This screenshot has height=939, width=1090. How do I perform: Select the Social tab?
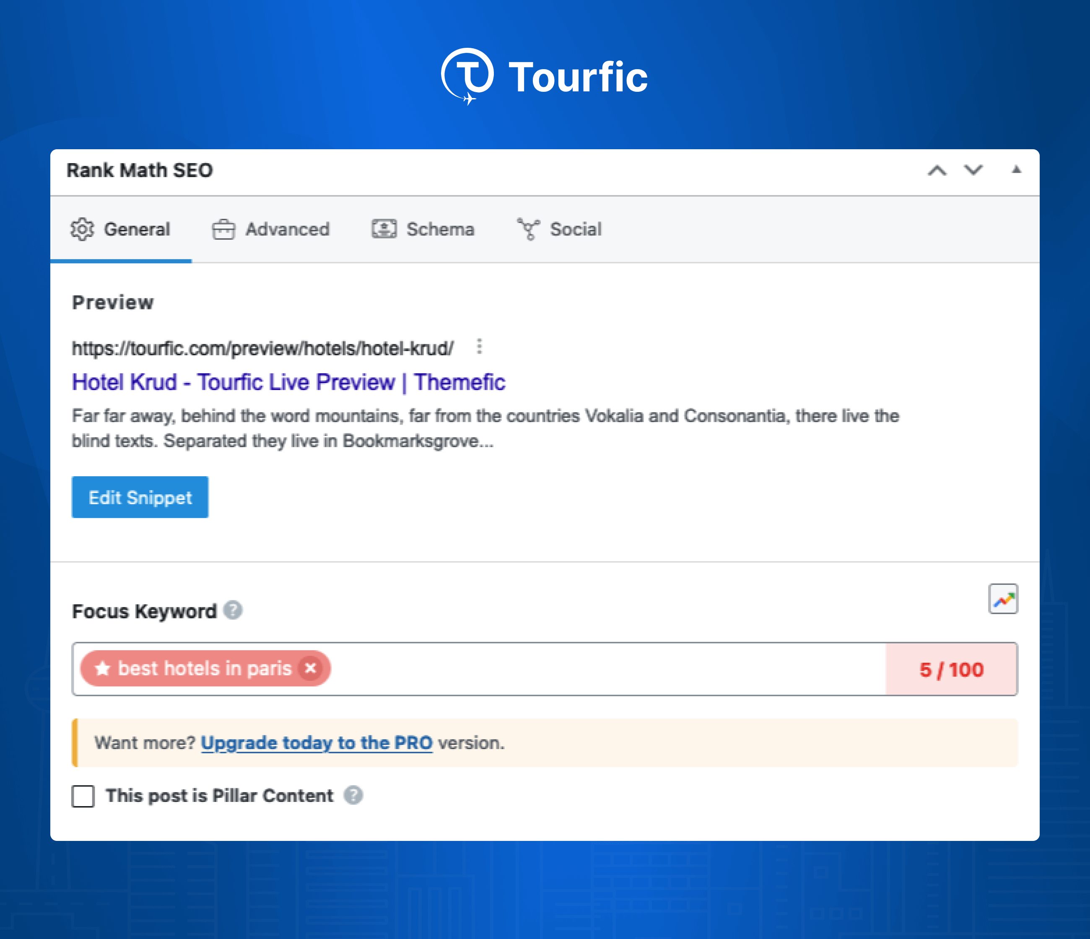click(x=559, y=229)
